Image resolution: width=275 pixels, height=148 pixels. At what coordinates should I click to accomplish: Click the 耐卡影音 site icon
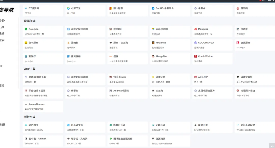pos(111,8)
